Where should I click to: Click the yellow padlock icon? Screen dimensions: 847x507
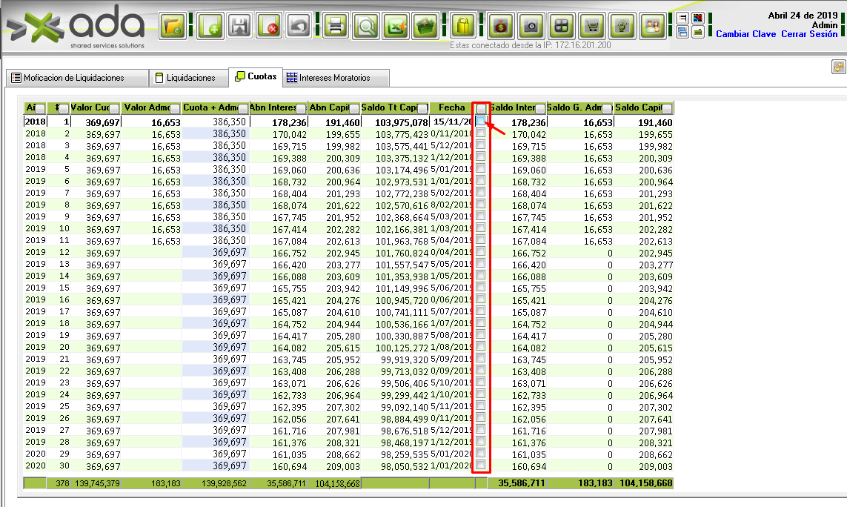pyautogui.click(x=462, y=27)
